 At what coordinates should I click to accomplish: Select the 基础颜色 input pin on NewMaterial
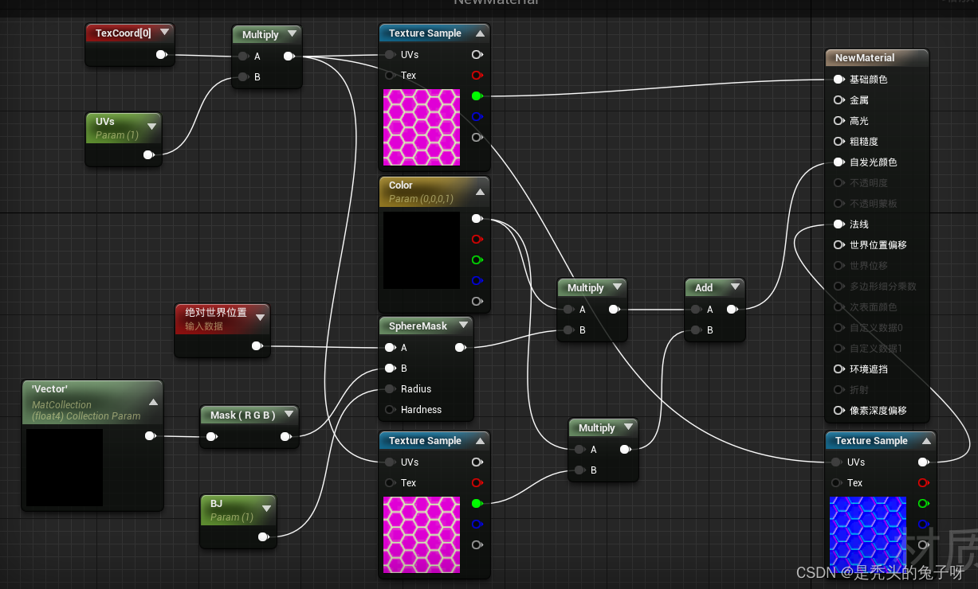pos(839,79)
